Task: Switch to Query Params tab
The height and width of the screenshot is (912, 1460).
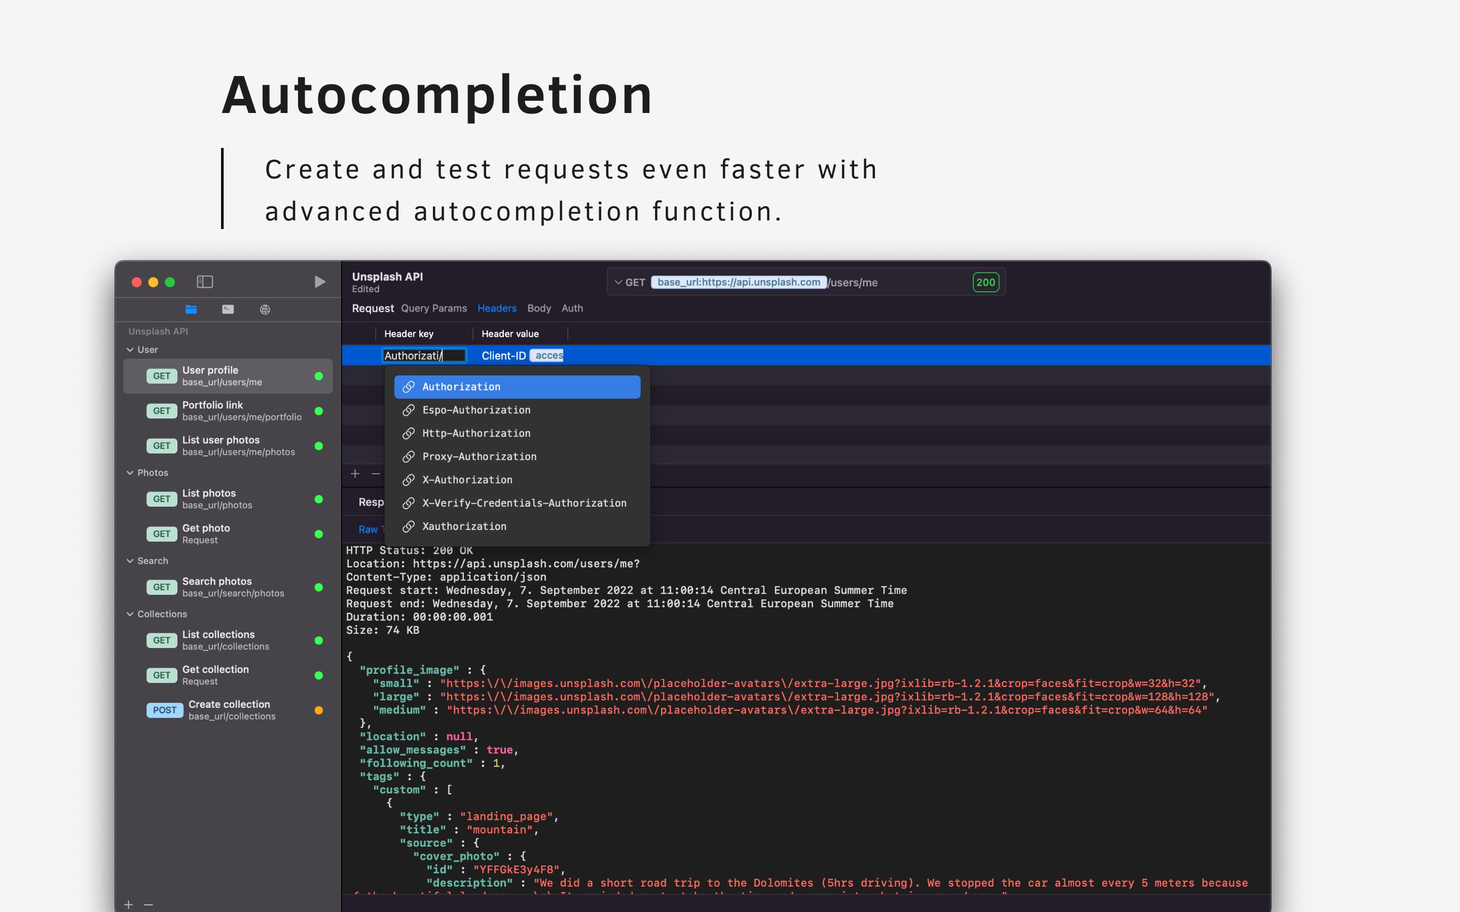Action: point(434,308)
